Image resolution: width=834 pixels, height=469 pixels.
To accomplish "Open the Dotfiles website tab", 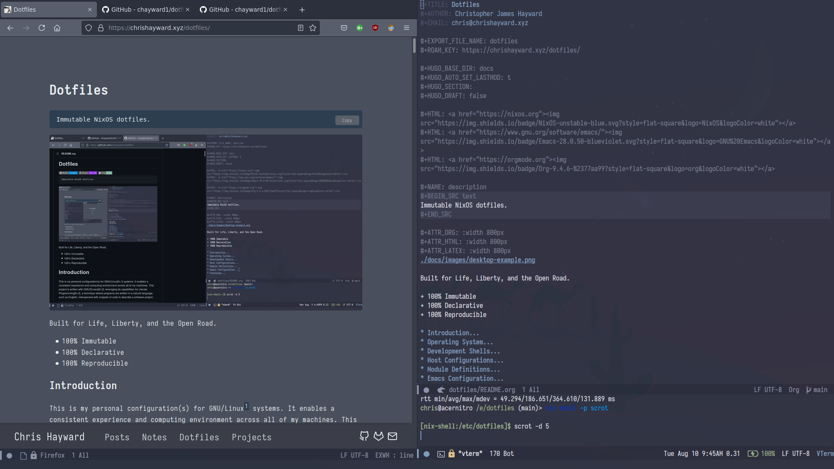I will [45, 9].
